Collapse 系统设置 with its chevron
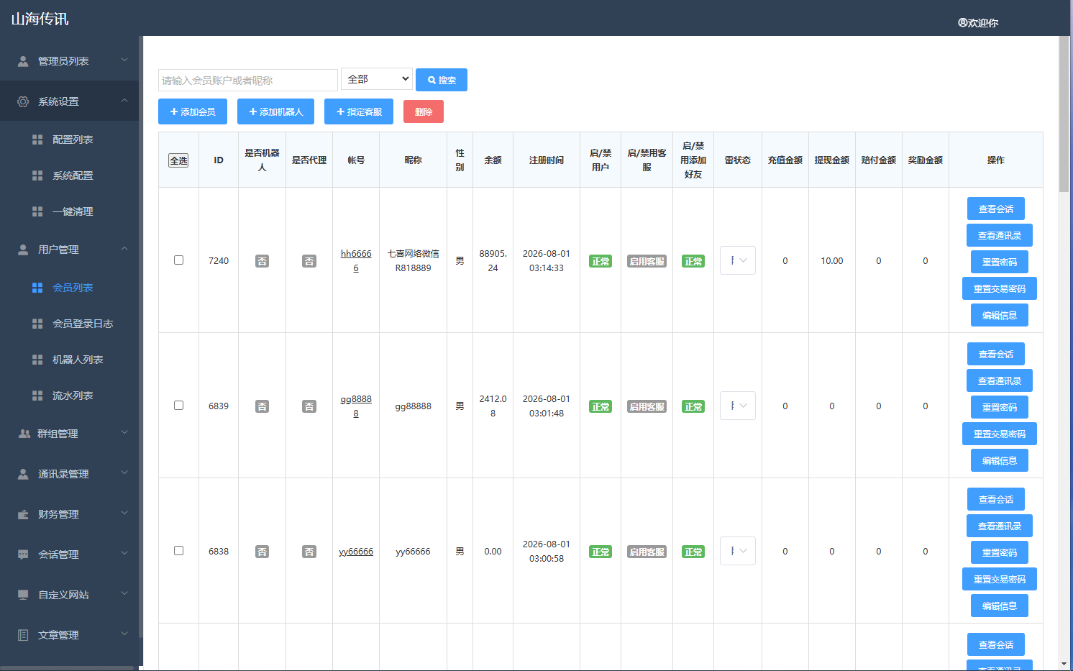Screen dimensions: 1073x671 click(x=124, y=101)
